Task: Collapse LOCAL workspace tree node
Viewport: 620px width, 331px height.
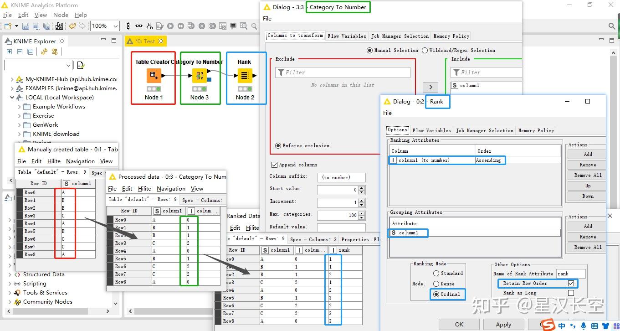Action: point(12,97)
